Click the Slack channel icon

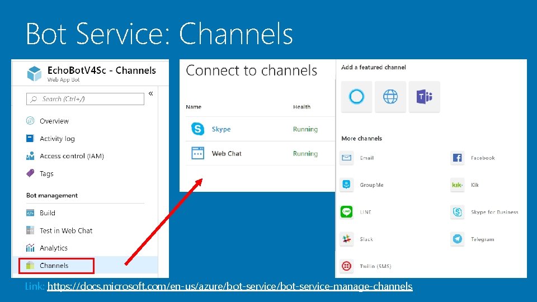347,239
